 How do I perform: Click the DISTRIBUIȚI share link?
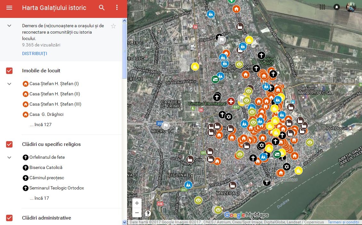point(35,53)
